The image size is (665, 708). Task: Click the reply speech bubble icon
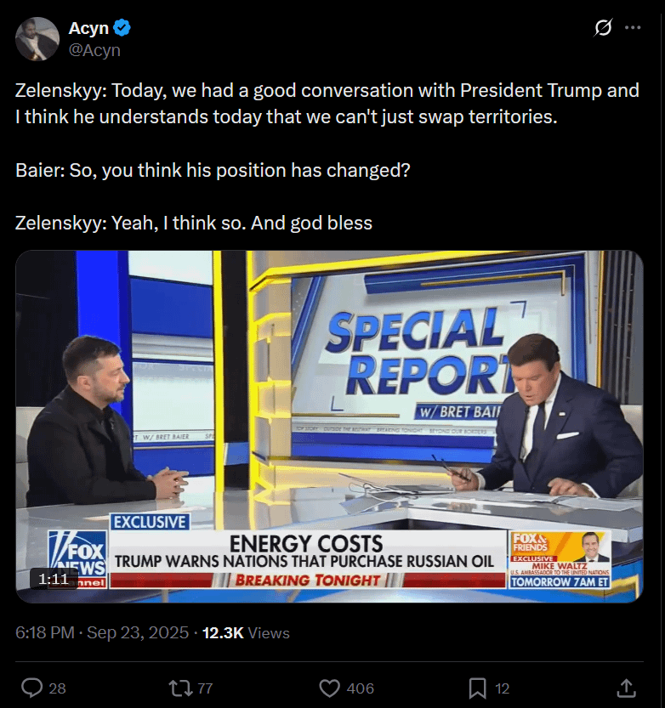(31, 688)
